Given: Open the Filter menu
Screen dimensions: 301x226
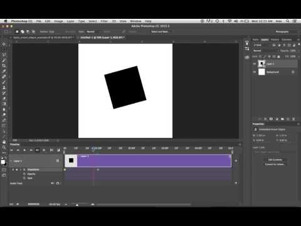Looking at the screenshot, I should point(104,21).
